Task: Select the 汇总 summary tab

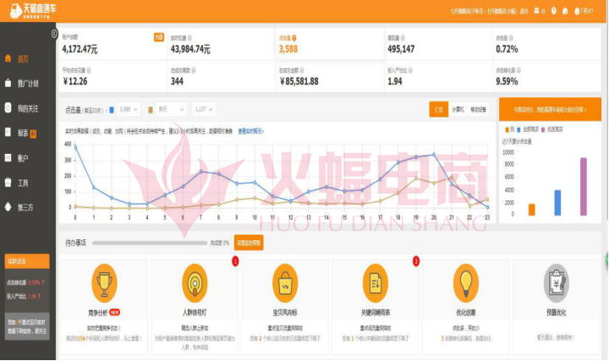Action: click(438, 109)
